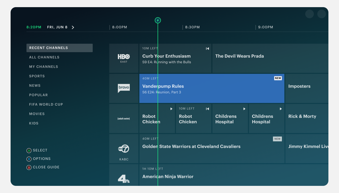
Task: Jump to 8:00PM time label
Action: tap(119, 27)
